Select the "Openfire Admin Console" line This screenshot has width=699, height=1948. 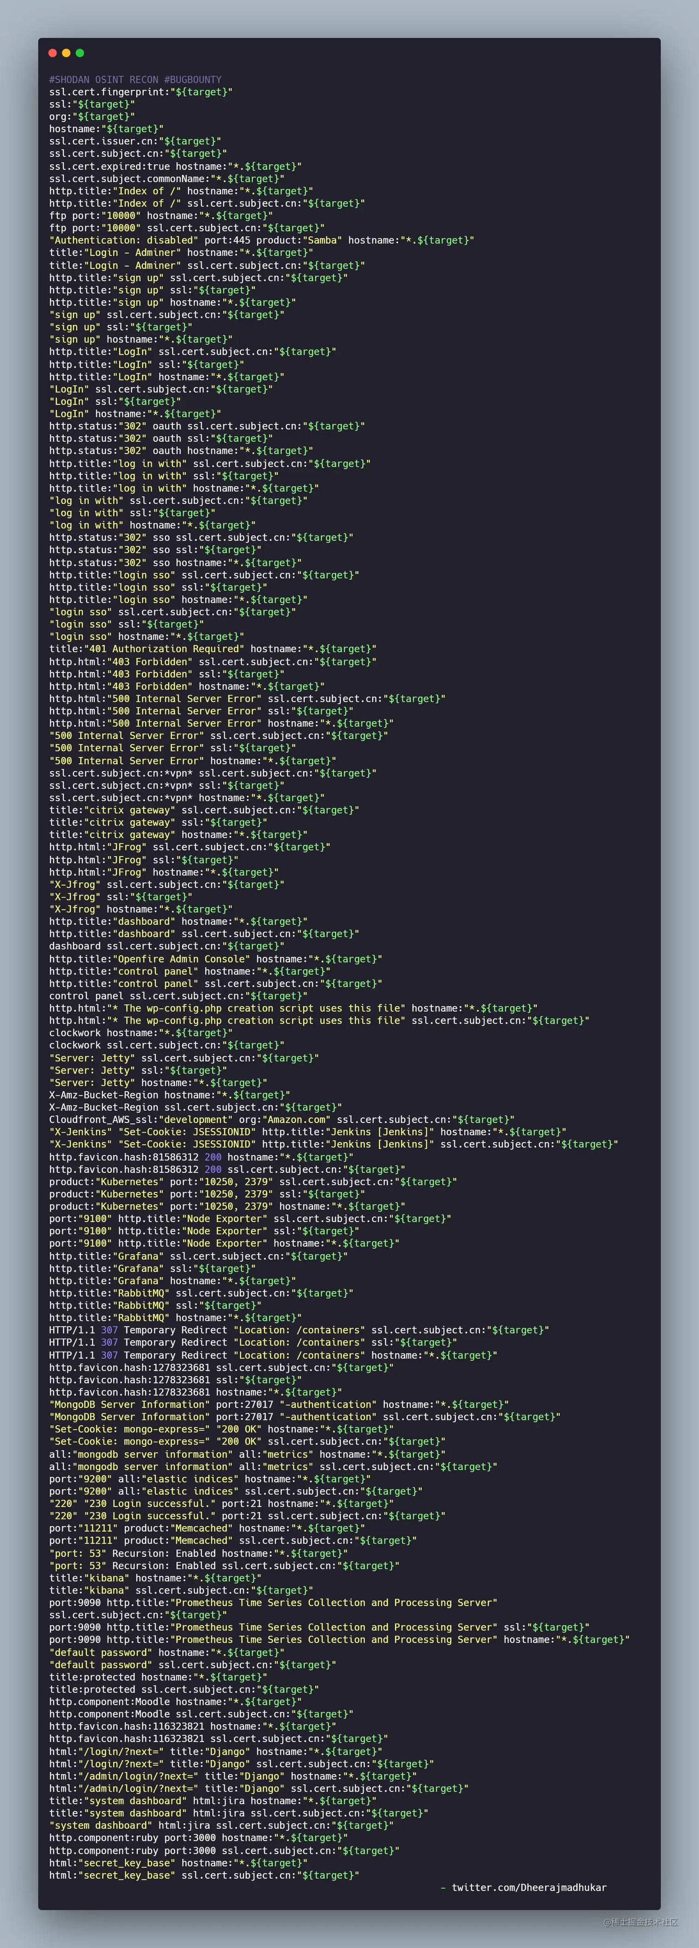(216, 959)
